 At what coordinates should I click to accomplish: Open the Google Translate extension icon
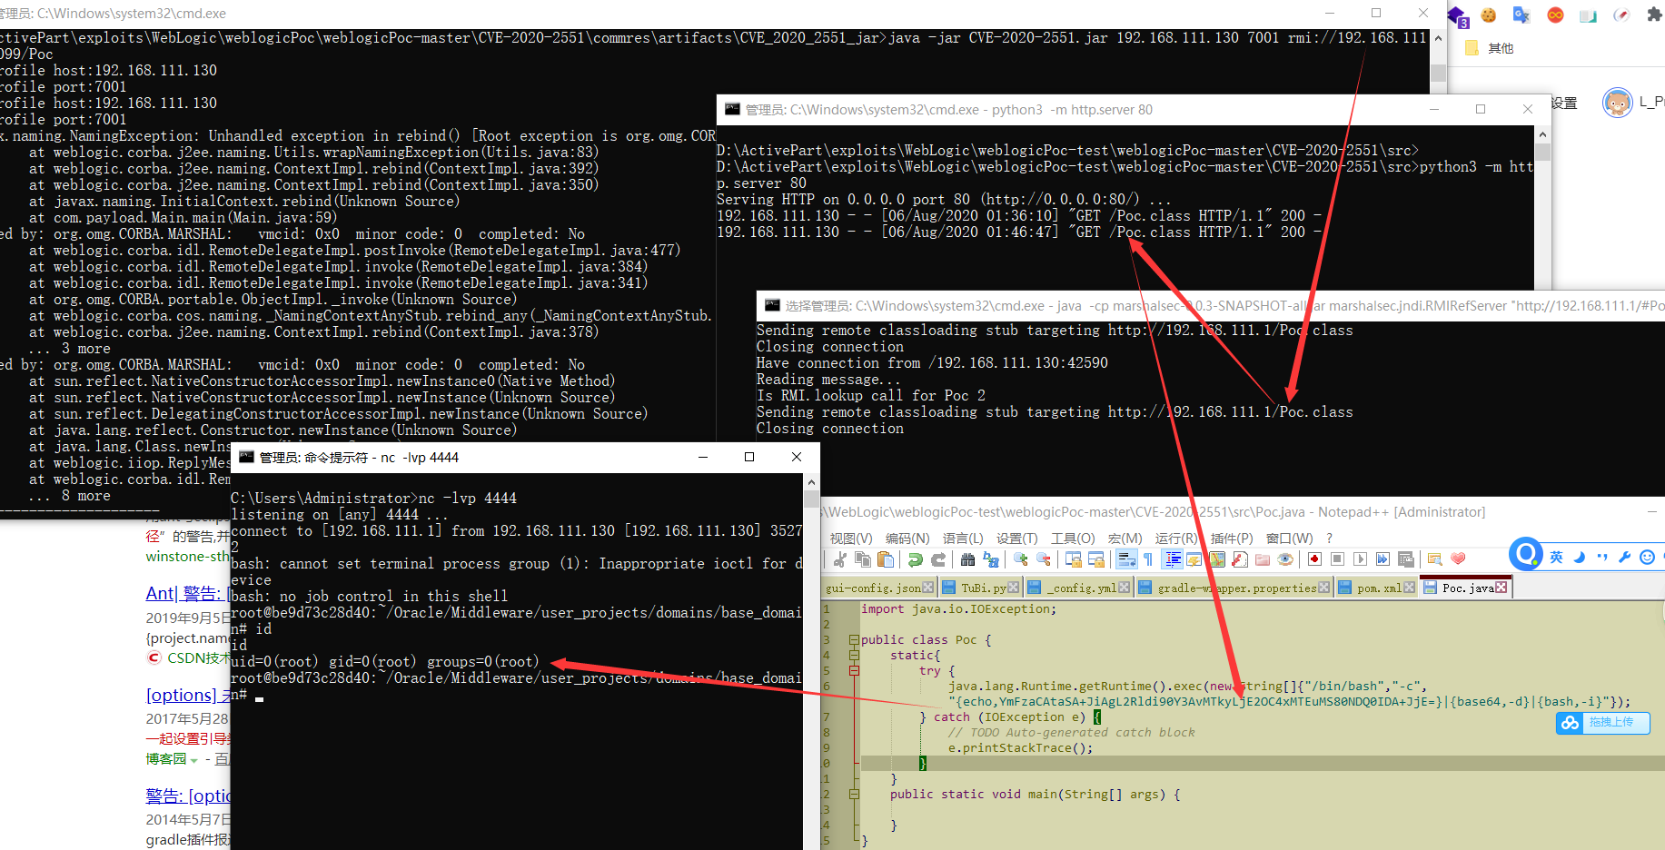point(1521,15)
